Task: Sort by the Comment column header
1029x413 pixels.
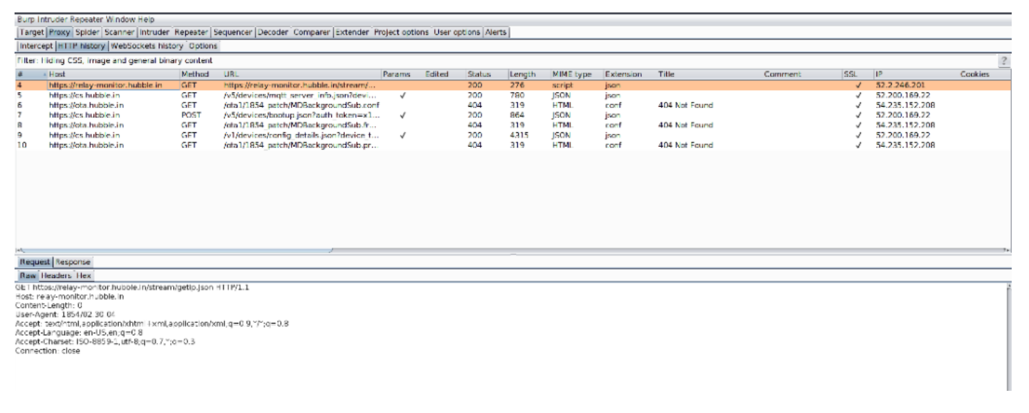Action: pos(802,74)
